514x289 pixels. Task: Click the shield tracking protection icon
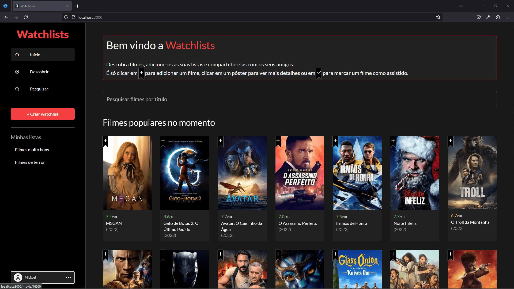66,17
